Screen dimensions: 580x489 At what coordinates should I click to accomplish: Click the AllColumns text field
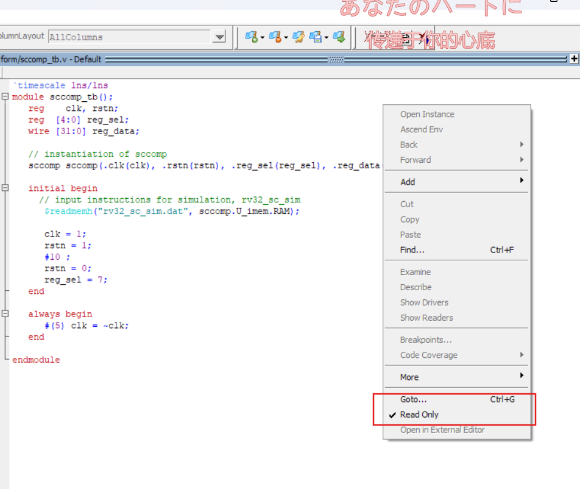point(128,37)
